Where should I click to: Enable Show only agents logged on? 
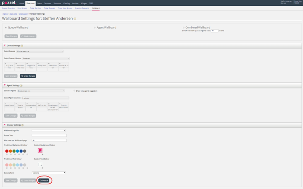[74, 91]
